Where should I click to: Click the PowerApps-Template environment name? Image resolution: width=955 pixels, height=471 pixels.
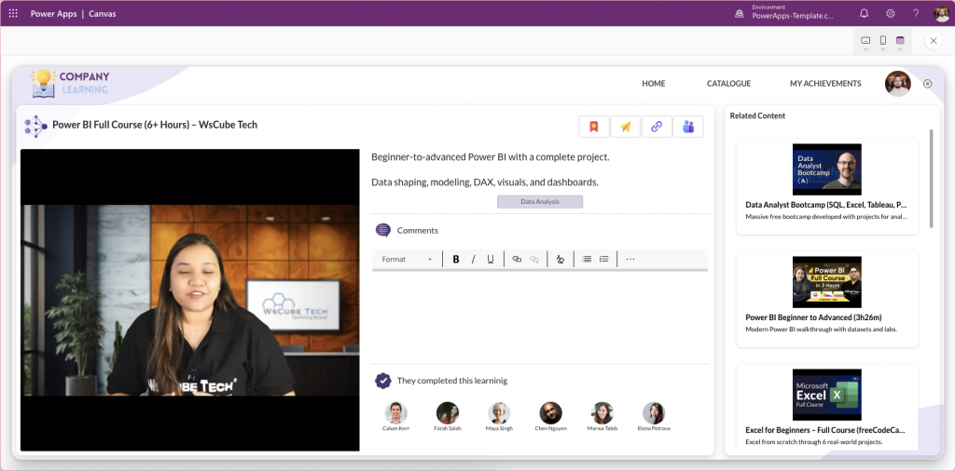click(793, 17)
